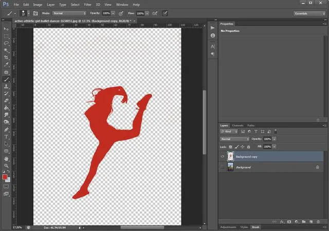Open the layer Fill dropdown

point(274,147)
